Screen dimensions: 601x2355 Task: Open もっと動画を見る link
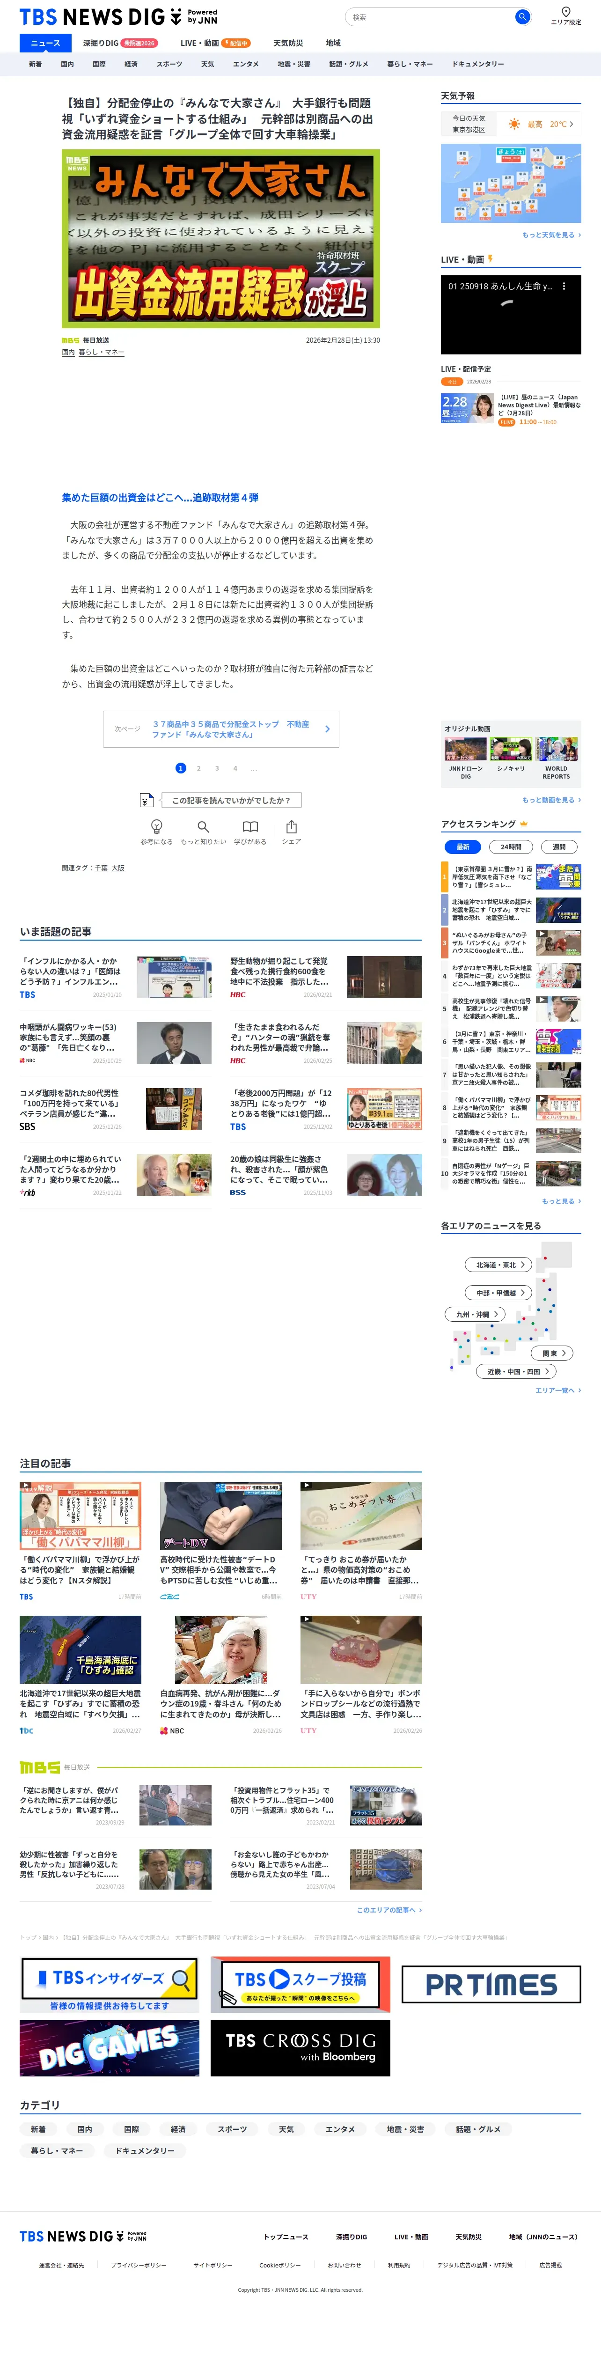click(x=551, y=800)
